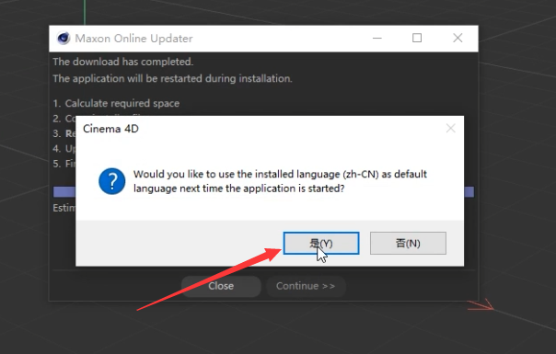Viewport: 556px width, 354px height.
Task: Close the Cinema 4D language dialog
Action: click(451, 129)
